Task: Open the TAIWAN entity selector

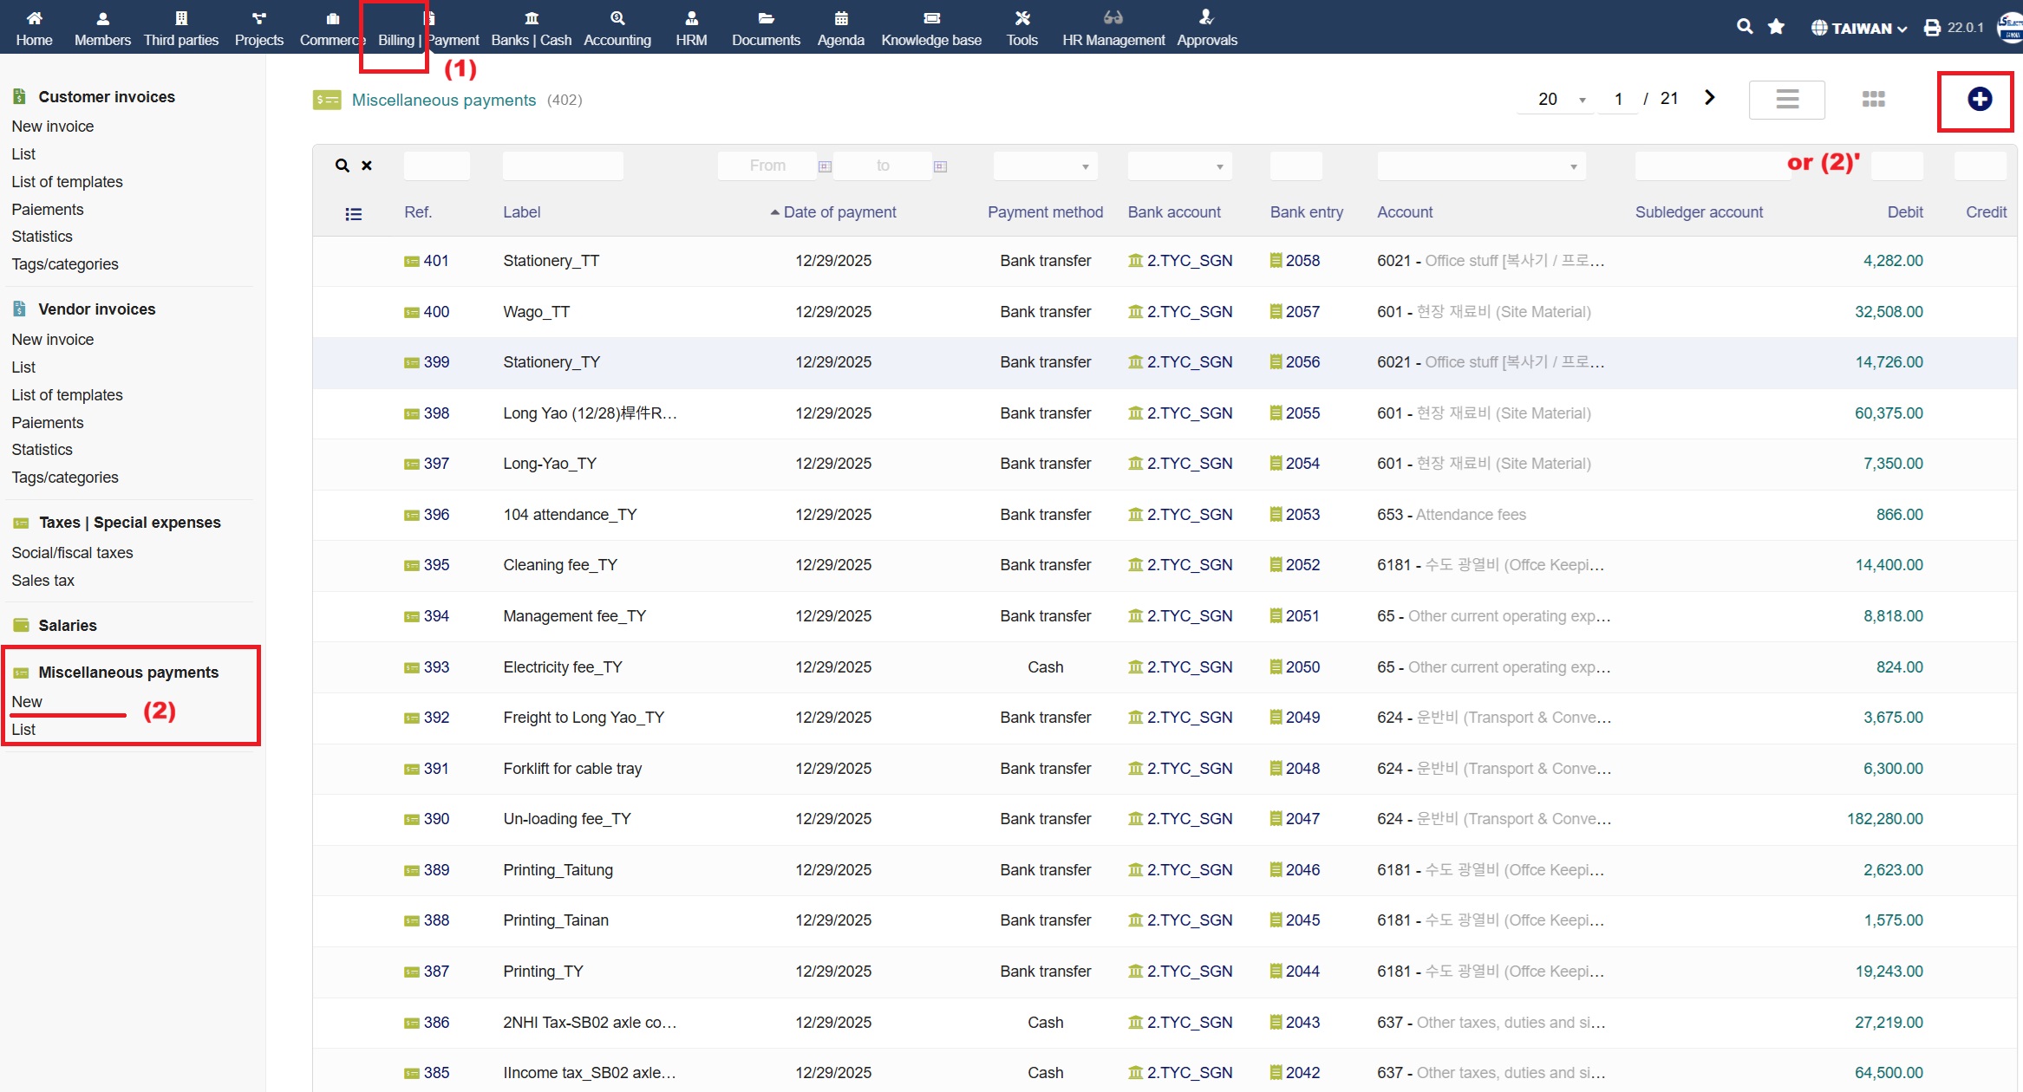Action: coord(1859,28)
